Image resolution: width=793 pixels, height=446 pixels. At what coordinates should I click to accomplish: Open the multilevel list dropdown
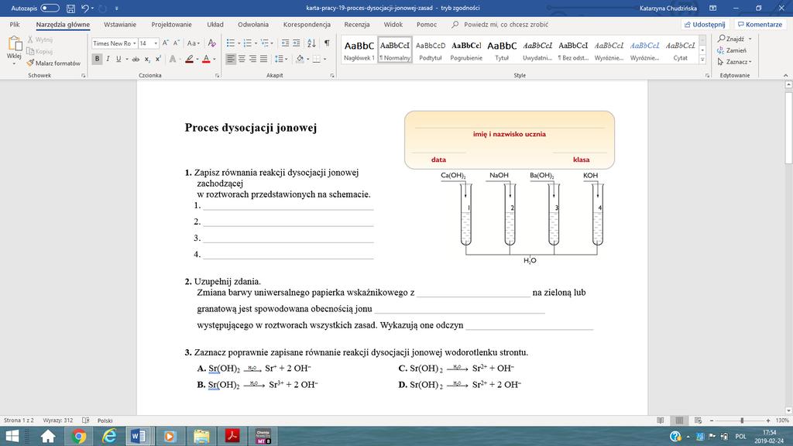pos(273,43)
